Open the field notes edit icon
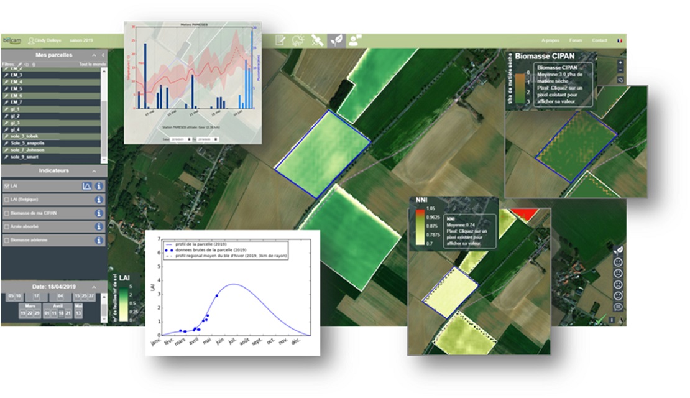This screenshot has width=690, height=398. click(280, 40)
